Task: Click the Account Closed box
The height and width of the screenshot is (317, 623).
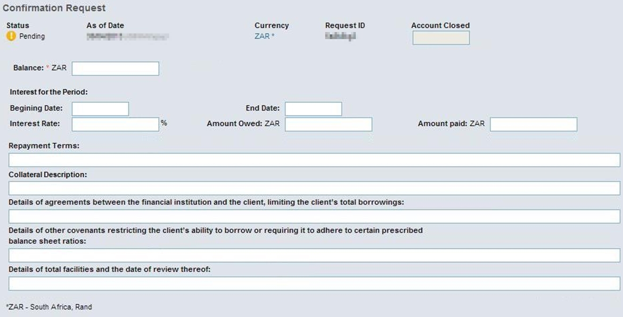Action: (441, 38)
